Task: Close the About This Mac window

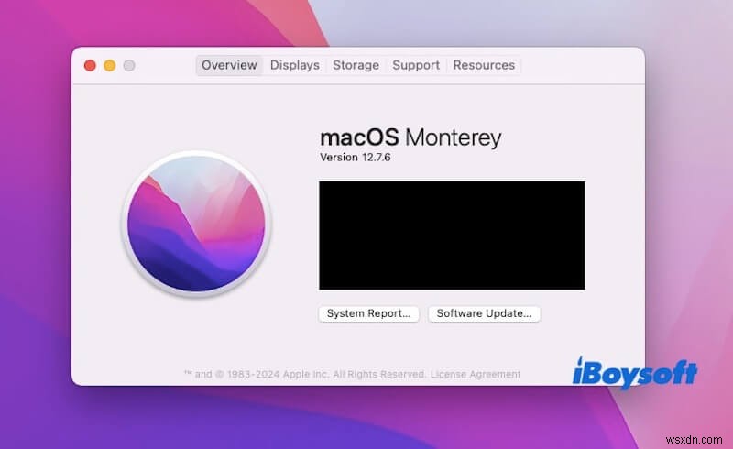Action: (x=90, y=65)
